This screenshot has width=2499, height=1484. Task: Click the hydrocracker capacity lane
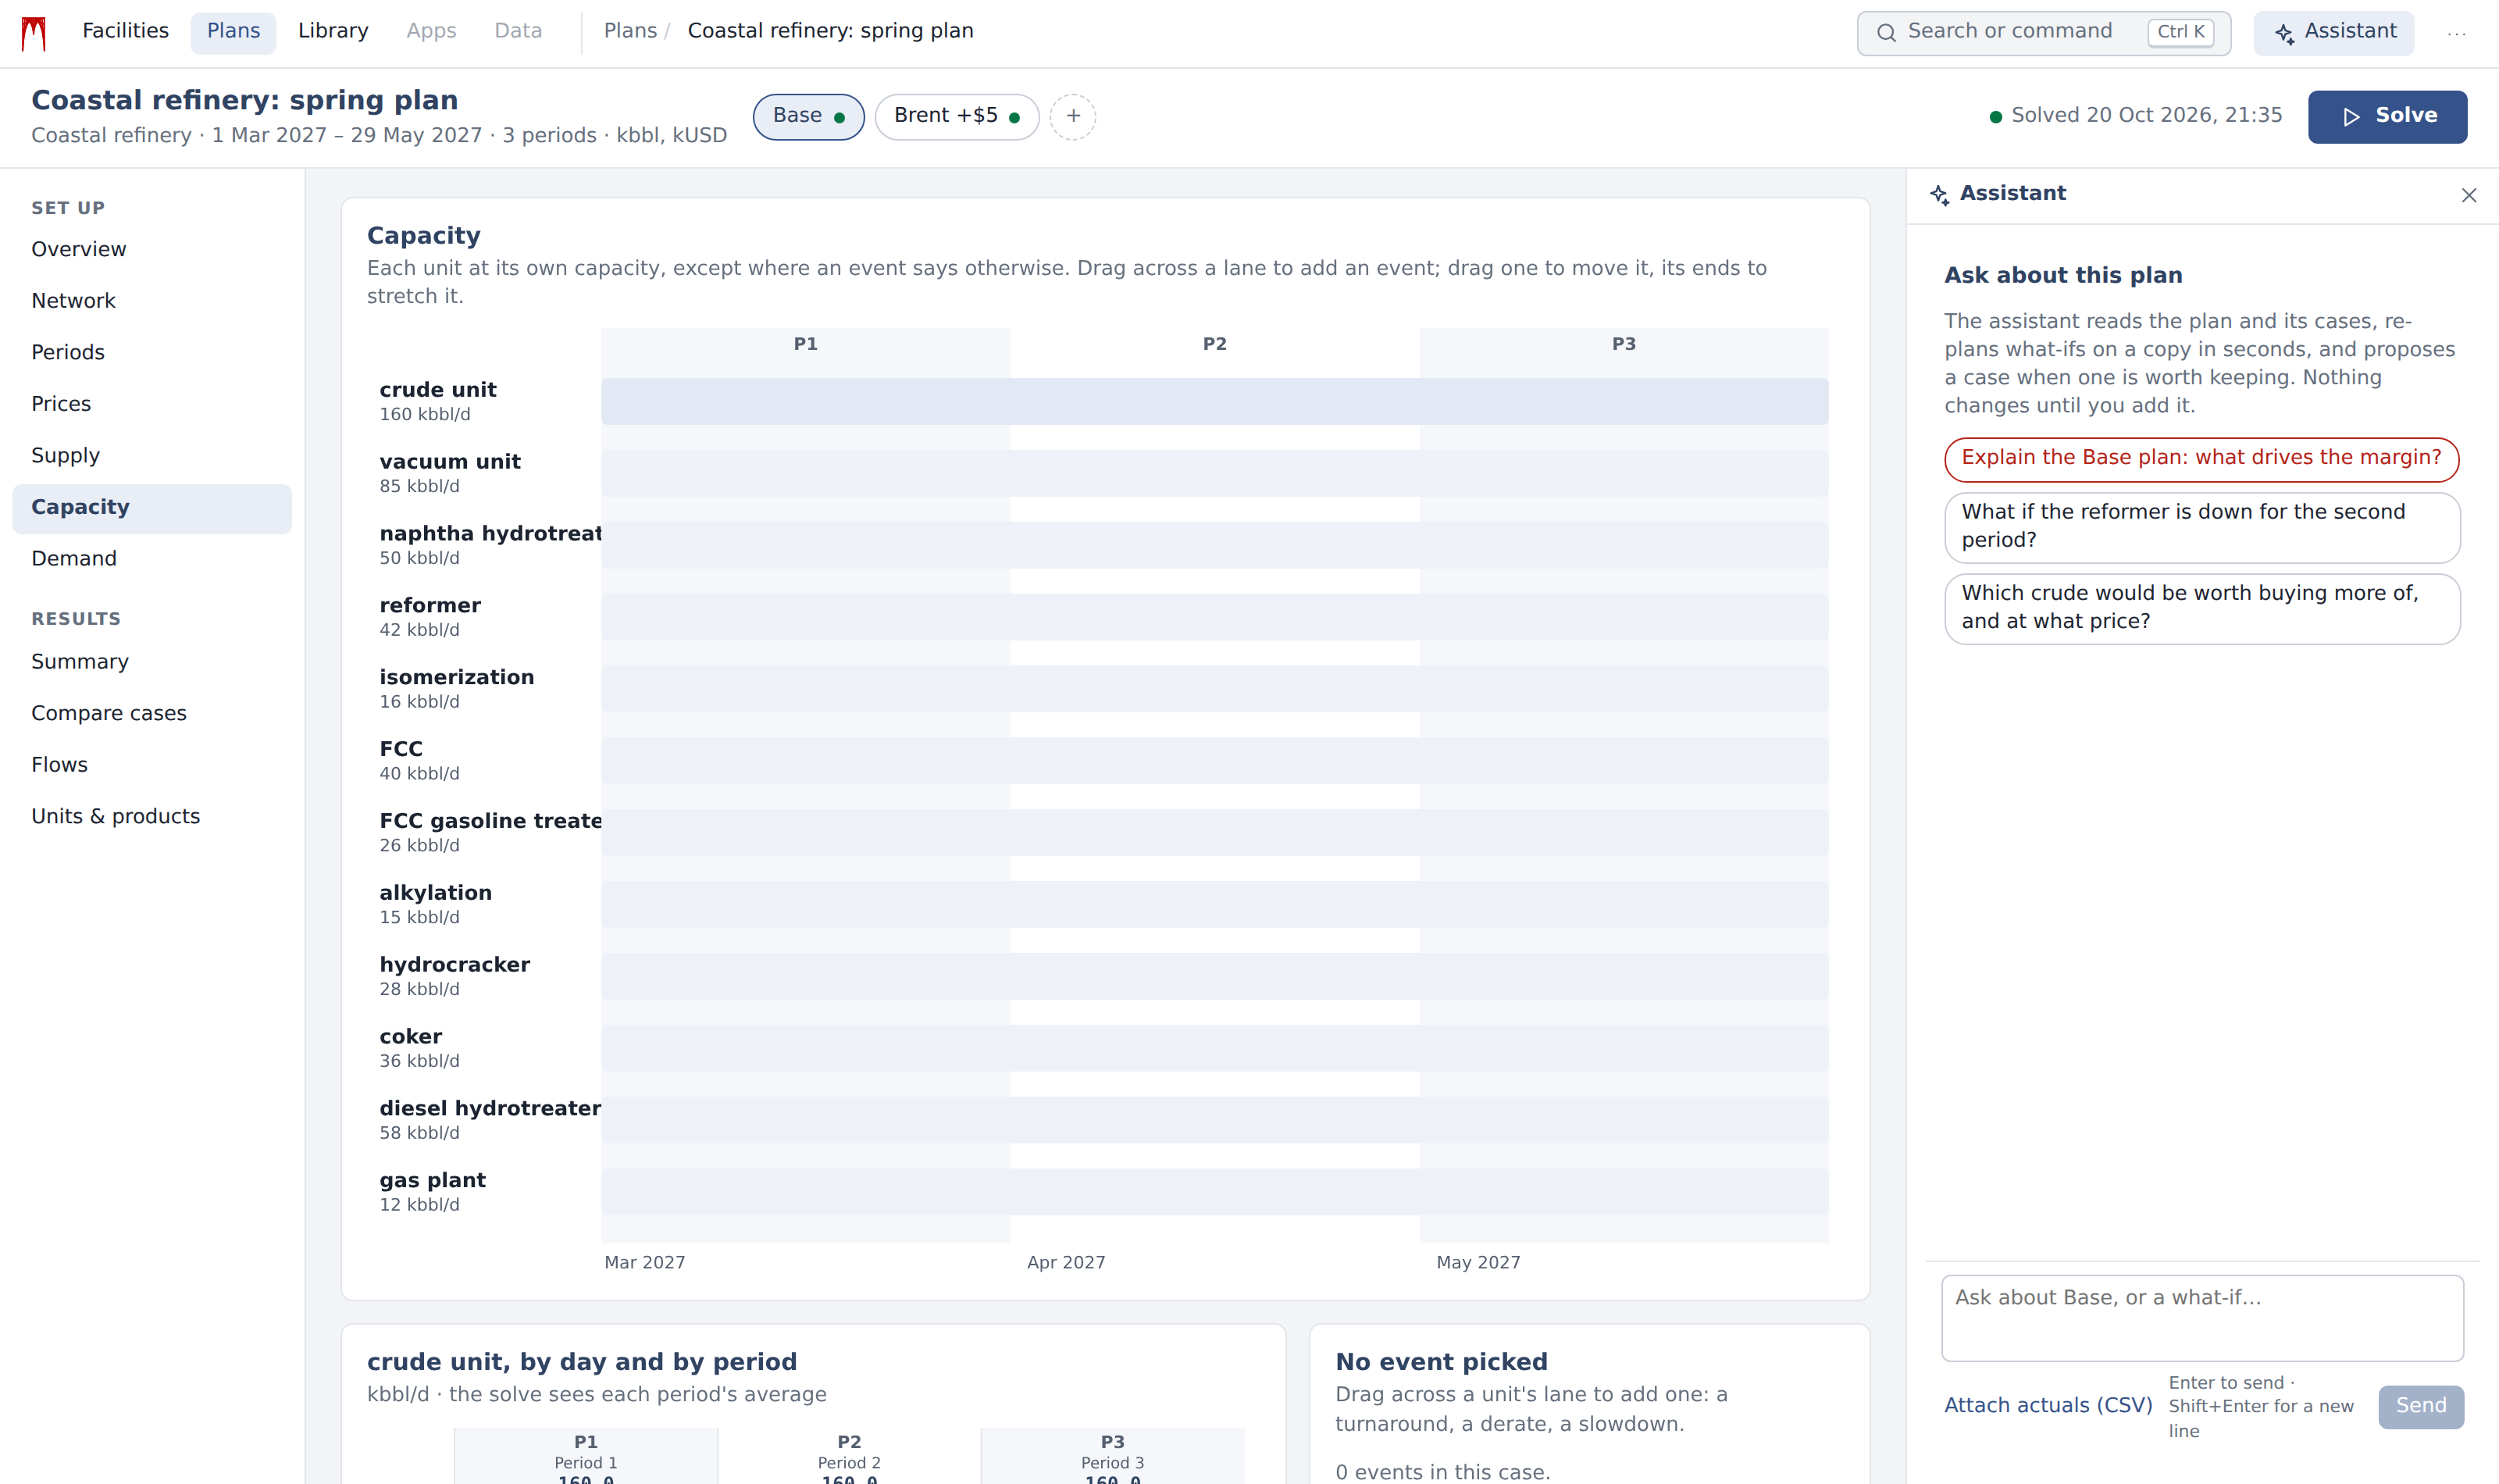point(1214,976)
